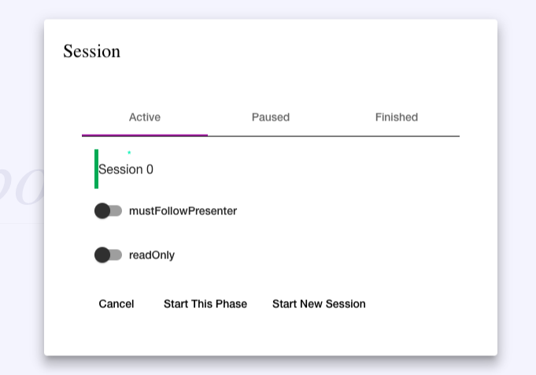Image resolution: width=536 pixels, height=375 pixels.
Task: Switch to the Active tab
Action: pyautogui.click(x=145, y=117)
